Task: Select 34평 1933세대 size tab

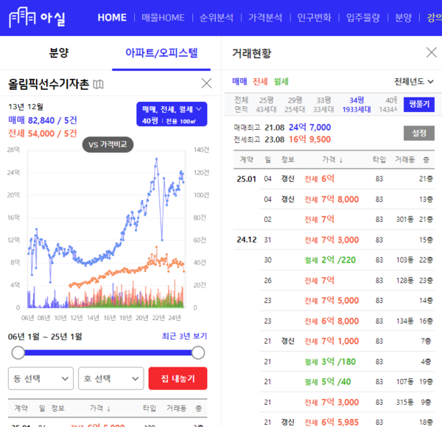Action: coord(357,105)
